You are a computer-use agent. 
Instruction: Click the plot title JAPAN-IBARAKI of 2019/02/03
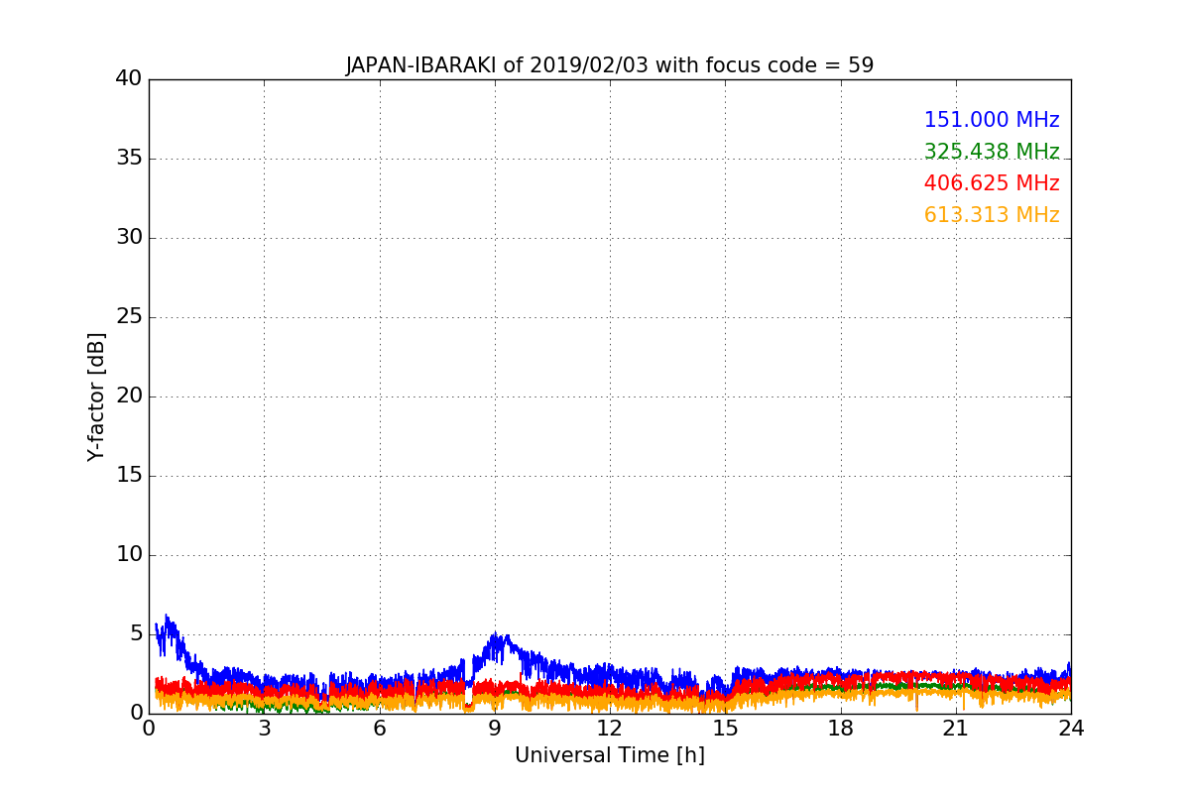[609, 65]
